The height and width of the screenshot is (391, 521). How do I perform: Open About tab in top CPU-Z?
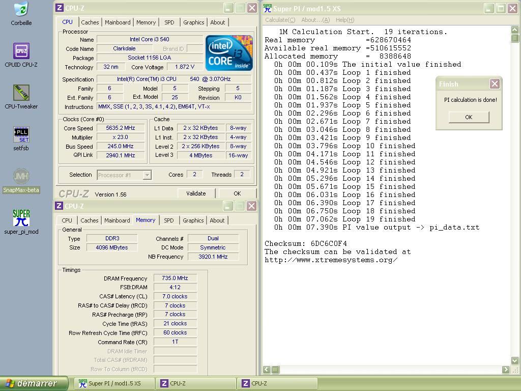tap(218, 22)
